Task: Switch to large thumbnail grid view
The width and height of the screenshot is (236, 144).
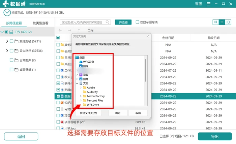Action: pos(216,22)
